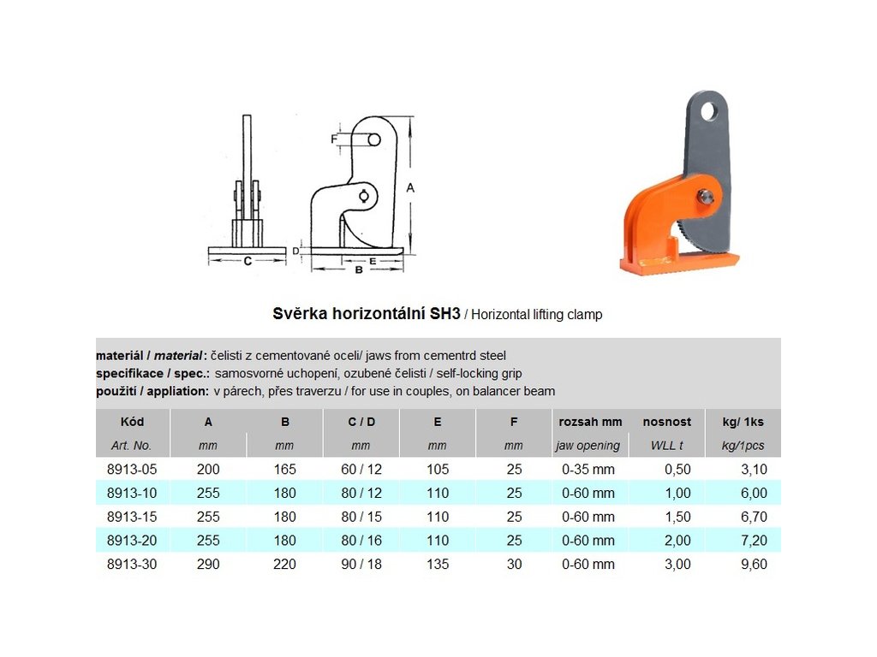
Task: Click WLL value 1,50
Action: click(677, 517)
